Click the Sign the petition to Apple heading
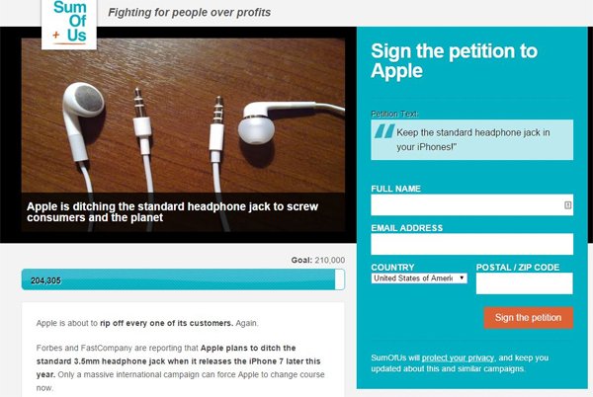Image resolution: width=593 pixels, height=397 pixels. point(454,61)
